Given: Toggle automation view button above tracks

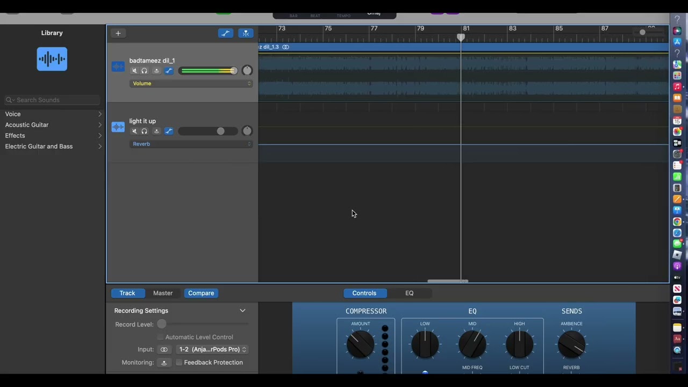Looking at the screenshot, I should coord(226,33).
